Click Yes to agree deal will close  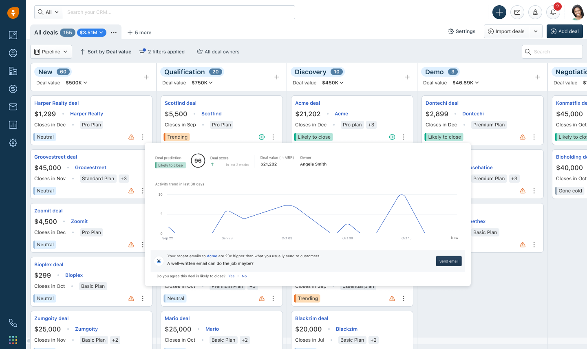coord(232,276)
